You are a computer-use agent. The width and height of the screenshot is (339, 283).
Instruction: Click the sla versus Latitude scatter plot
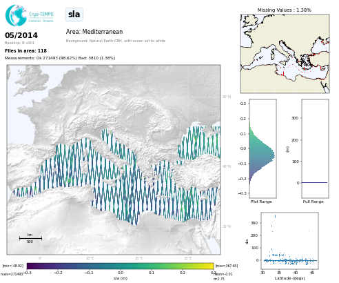pyautogui.click(x=289, y=241)
